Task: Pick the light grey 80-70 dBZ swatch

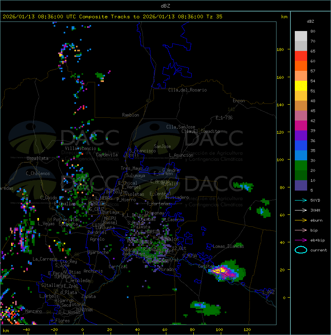Action: pyautogui.click(x=301, y=36)
